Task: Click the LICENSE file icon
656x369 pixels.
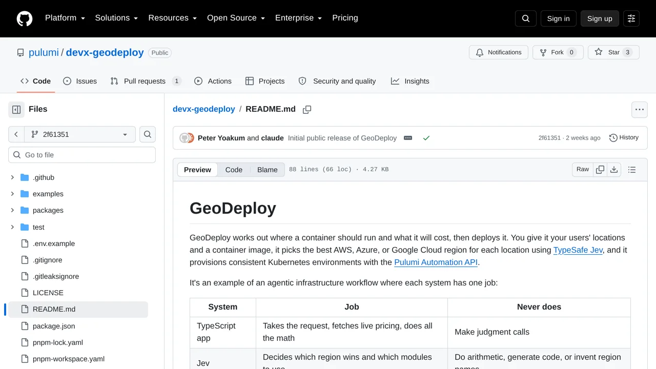Action: click(25, 293)
